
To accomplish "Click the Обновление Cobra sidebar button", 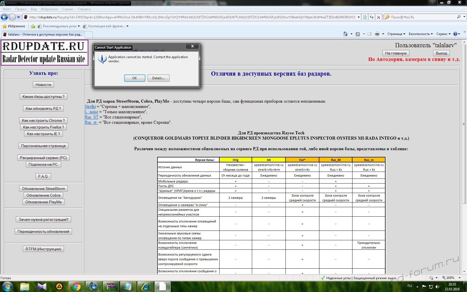I will (43, 195).
